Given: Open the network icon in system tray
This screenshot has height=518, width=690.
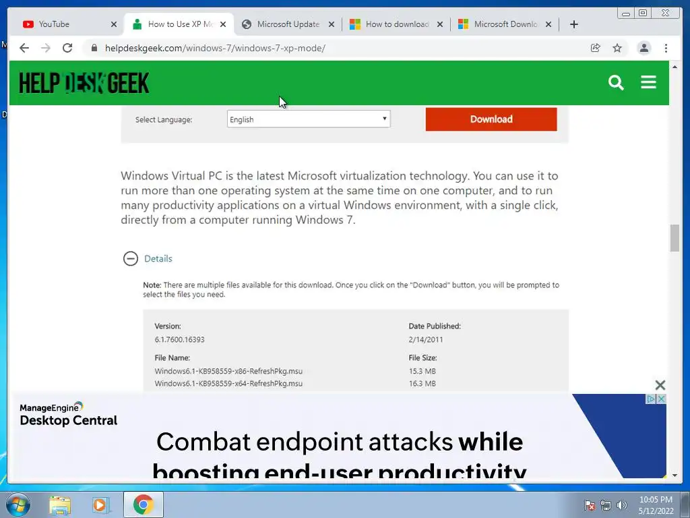Looking at the screenshot, I should pyautogui.click(x=606, y=505).
